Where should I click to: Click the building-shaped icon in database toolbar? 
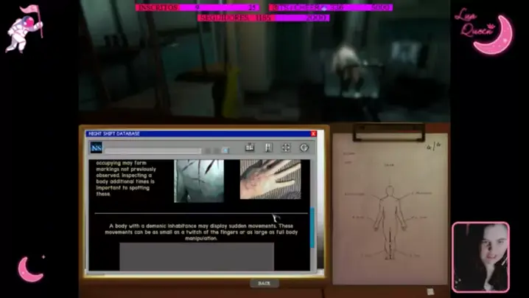250,148
